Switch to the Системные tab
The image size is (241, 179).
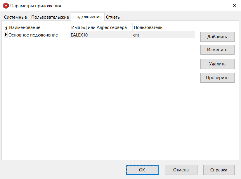click(x=15, y=17)
